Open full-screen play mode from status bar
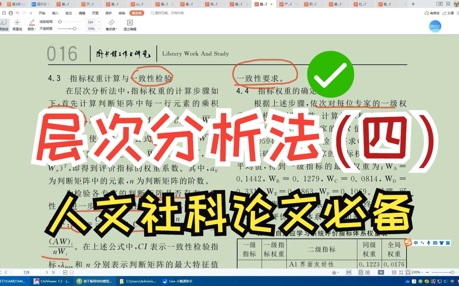 coord(381,272)
